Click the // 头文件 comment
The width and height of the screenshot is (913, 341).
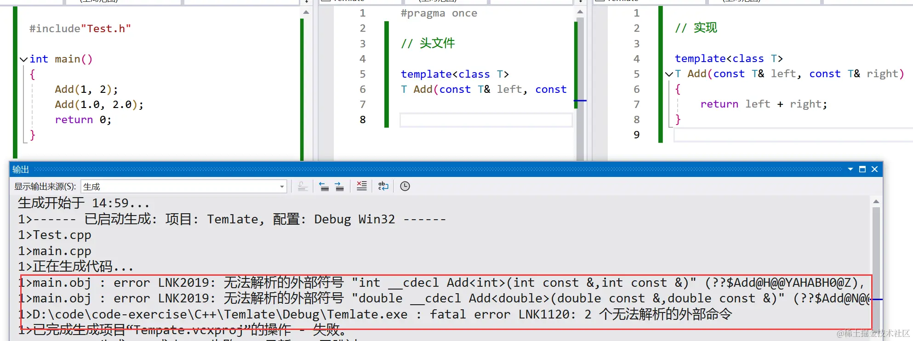click(x=428, y=43)
